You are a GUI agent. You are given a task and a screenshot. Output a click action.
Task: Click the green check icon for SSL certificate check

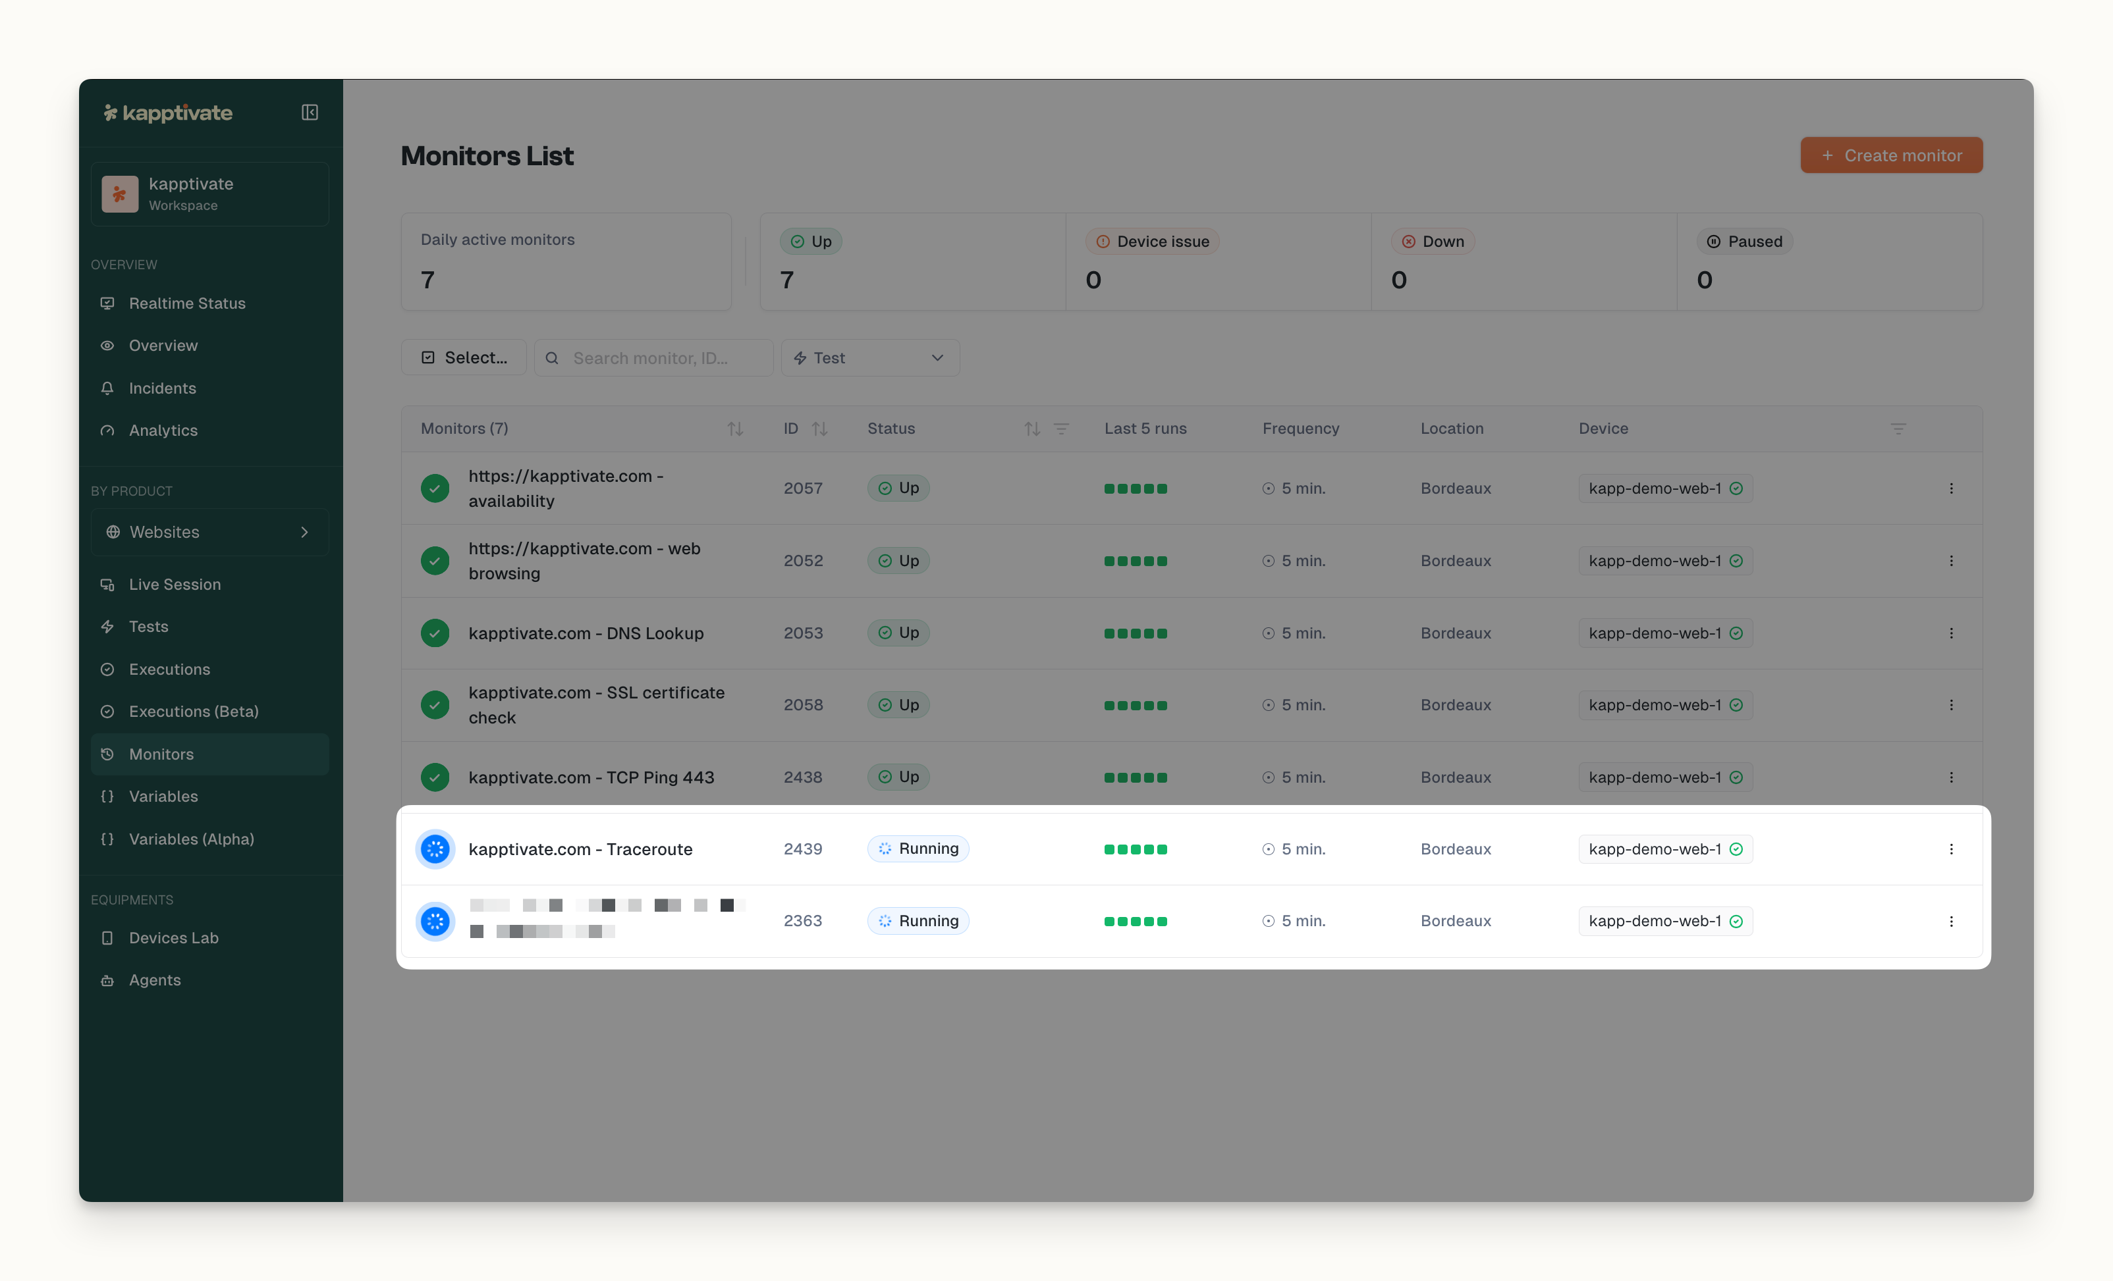[435, 705]
